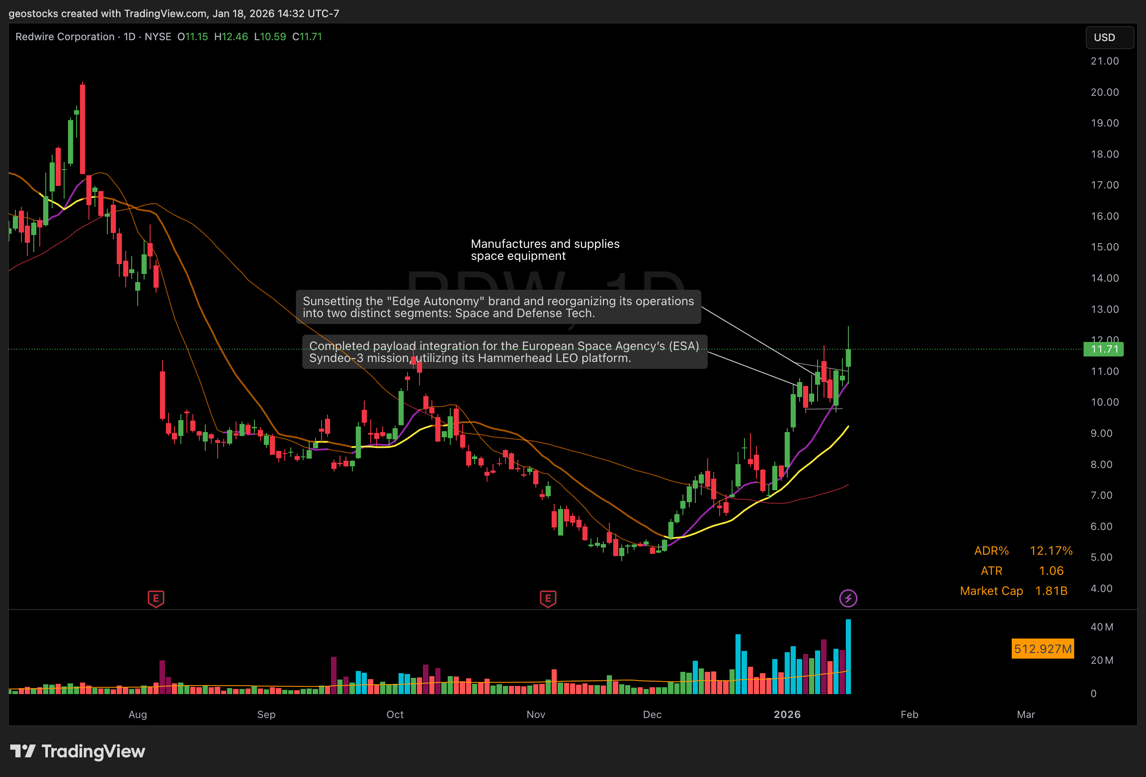
Task: Click the Redwire Corporation symbol title
Action: [65, 36]
